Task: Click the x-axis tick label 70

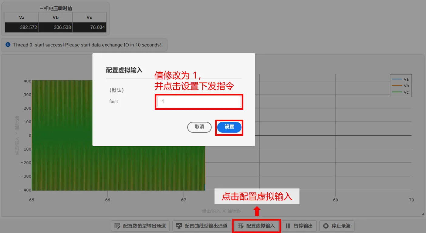Action: (x=411, y=200)
